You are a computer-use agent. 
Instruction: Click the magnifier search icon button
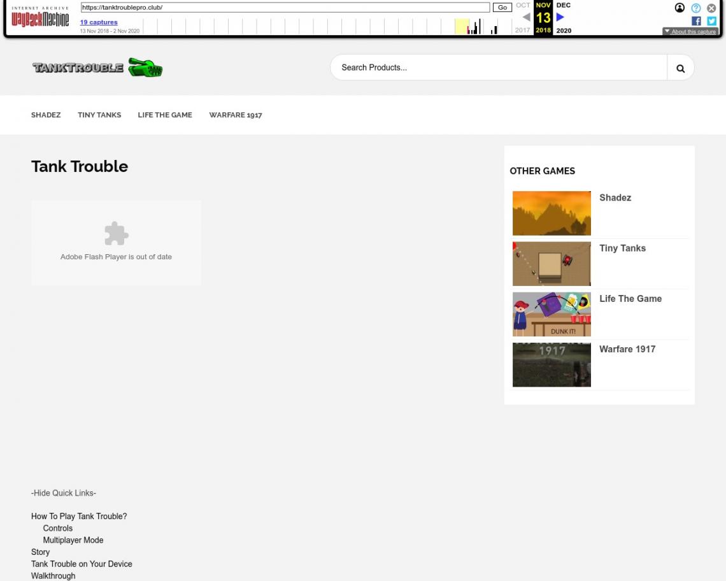680,68
